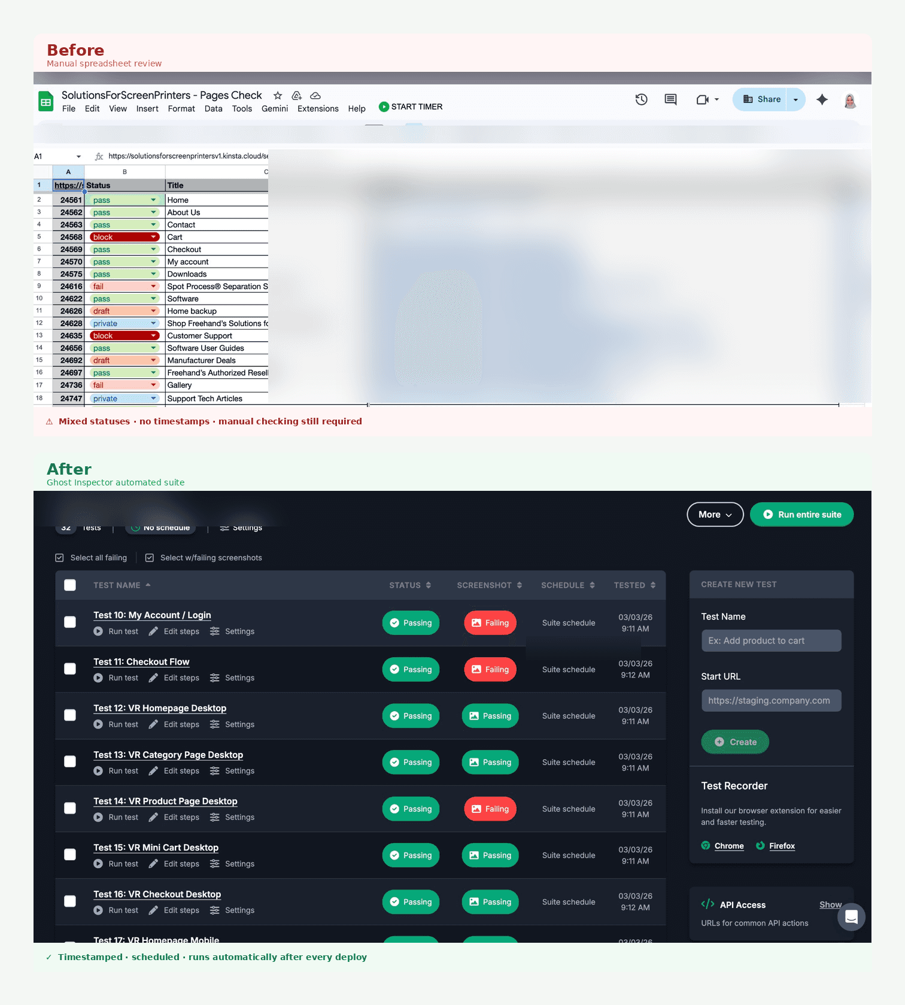Check the Test 13: VR Category Page checkbox
Screen dimensions: 905x1005
(70, 761)
